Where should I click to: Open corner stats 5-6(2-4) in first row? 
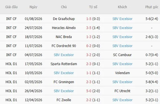pyautogui.click(x=152, y=19)
